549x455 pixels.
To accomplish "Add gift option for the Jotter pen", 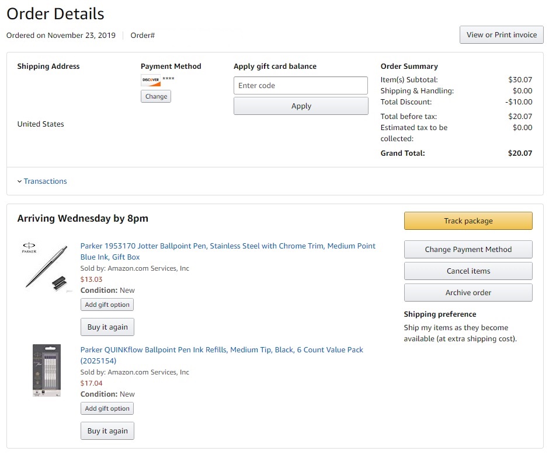I will 107,304.
